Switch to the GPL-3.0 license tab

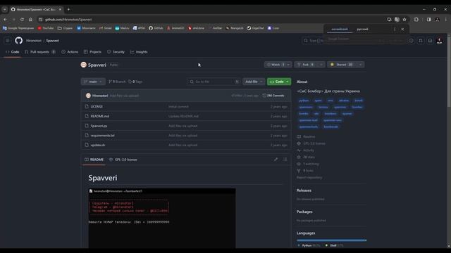(123, 160)
